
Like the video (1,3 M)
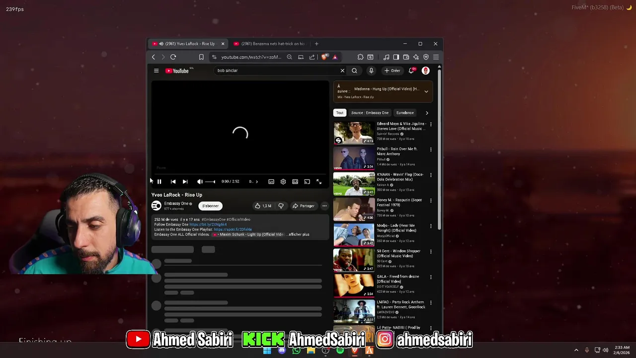coord(263,206)
